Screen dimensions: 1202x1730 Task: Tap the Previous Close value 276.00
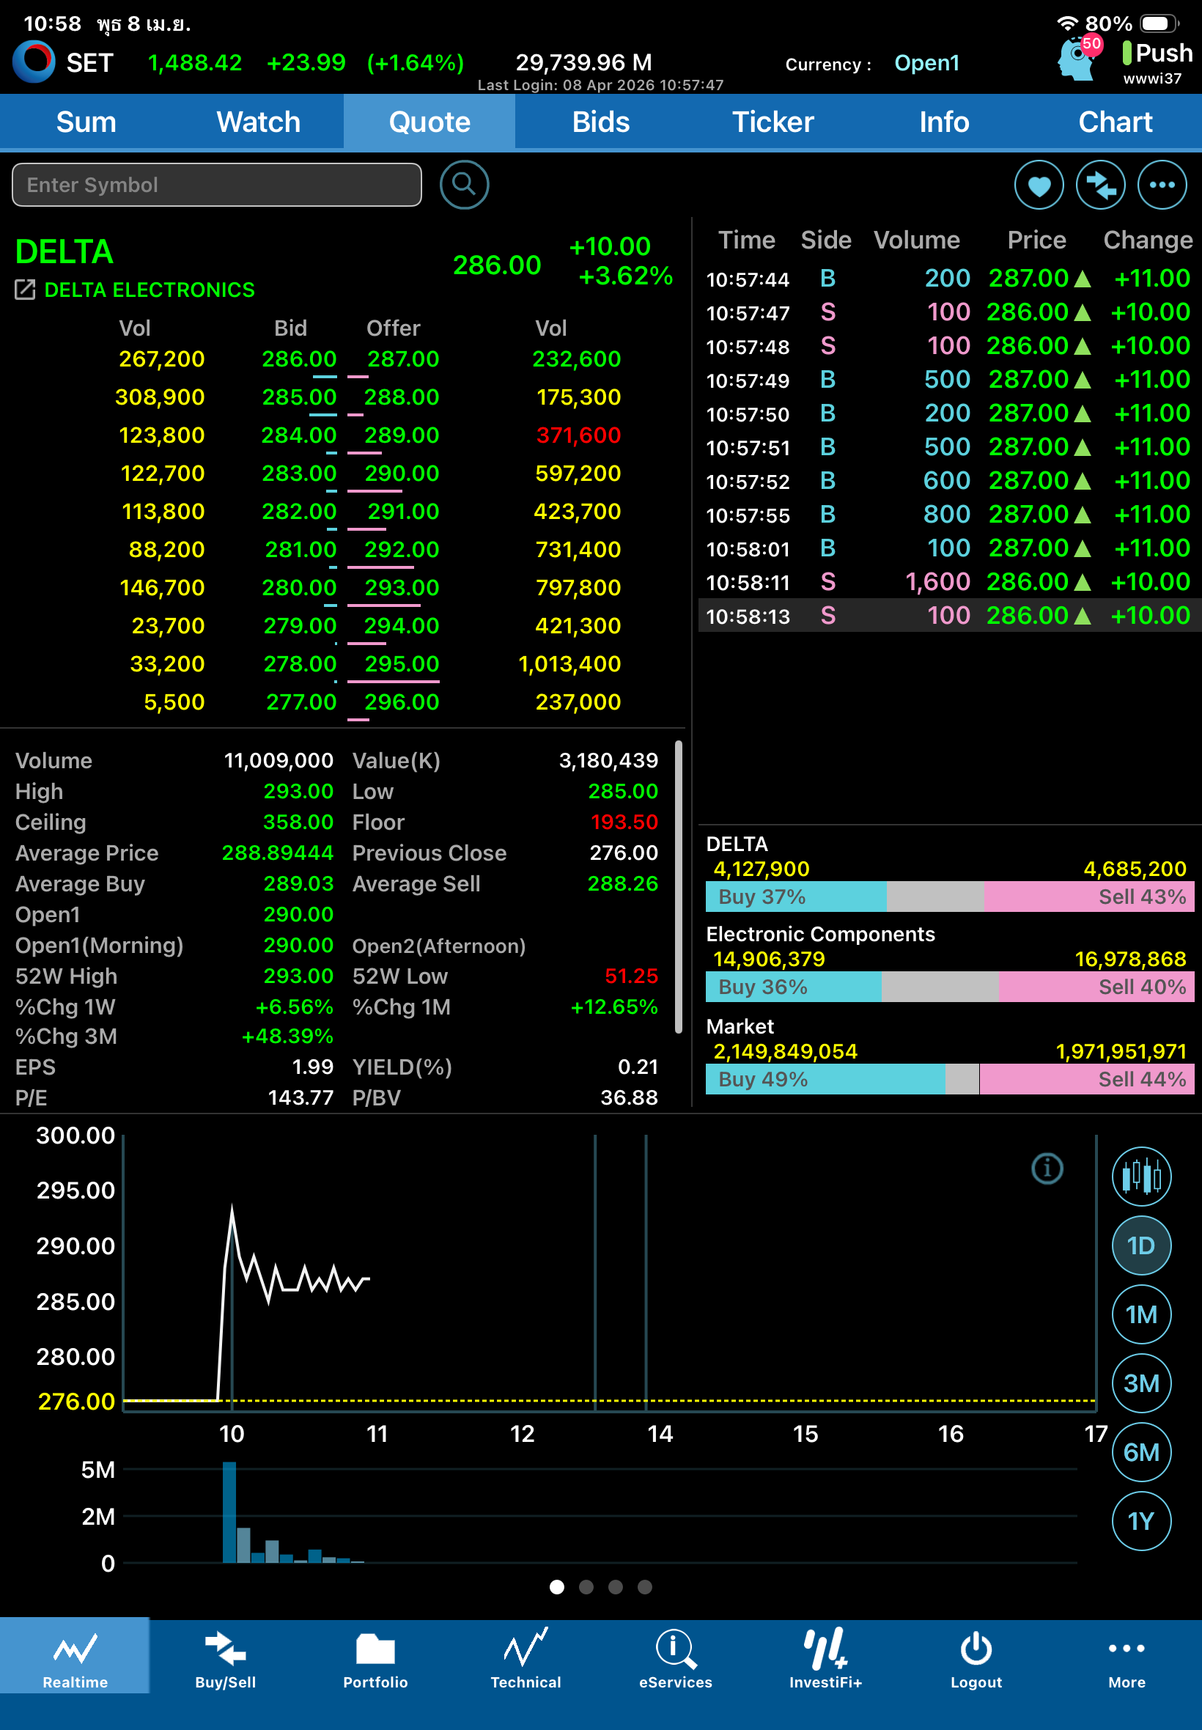pyautogui.click(x=624, y=853)
